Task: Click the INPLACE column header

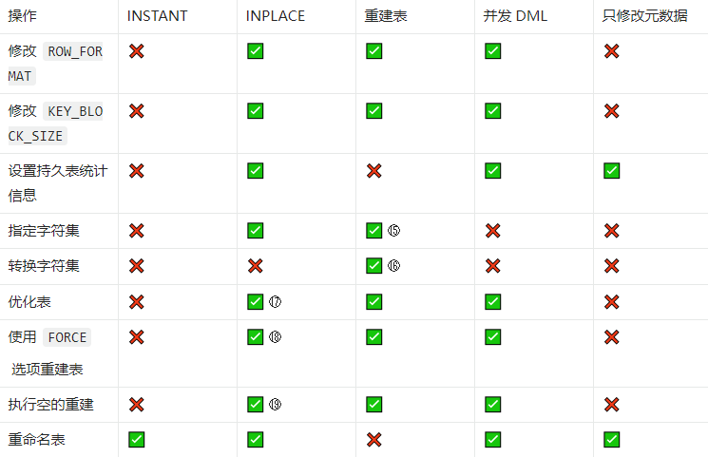Action: pyautogui.click(x=277, y=16)
